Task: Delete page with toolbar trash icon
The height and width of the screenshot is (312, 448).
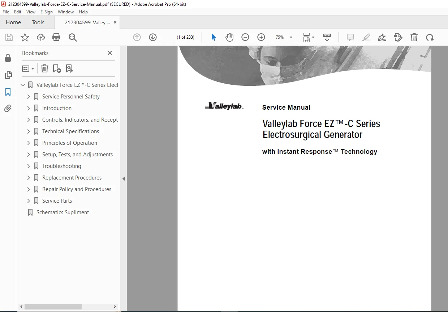Action: point(414,37)
